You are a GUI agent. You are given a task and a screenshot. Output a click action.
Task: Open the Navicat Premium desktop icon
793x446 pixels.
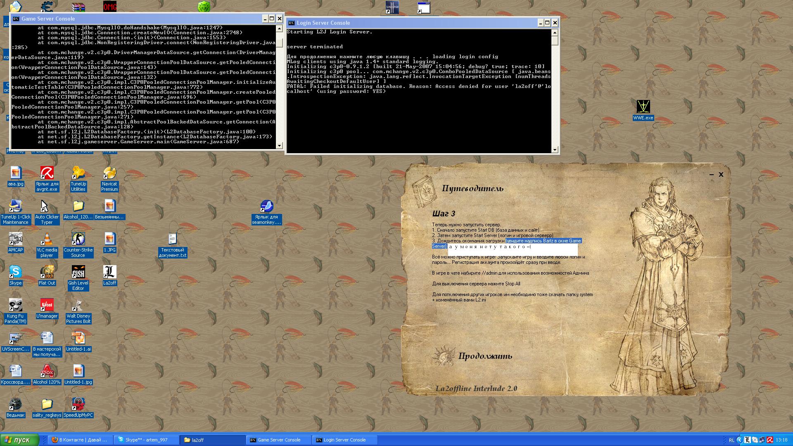(109, 173)
